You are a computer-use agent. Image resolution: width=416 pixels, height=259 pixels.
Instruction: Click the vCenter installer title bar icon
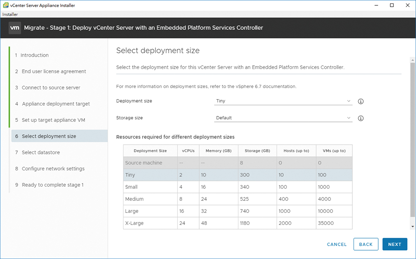coord(5,5)
